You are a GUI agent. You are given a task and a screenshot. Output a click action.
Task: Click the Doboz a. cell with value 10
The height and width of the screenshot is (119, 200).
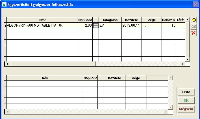pyautogui.click(x=169, y=25)
